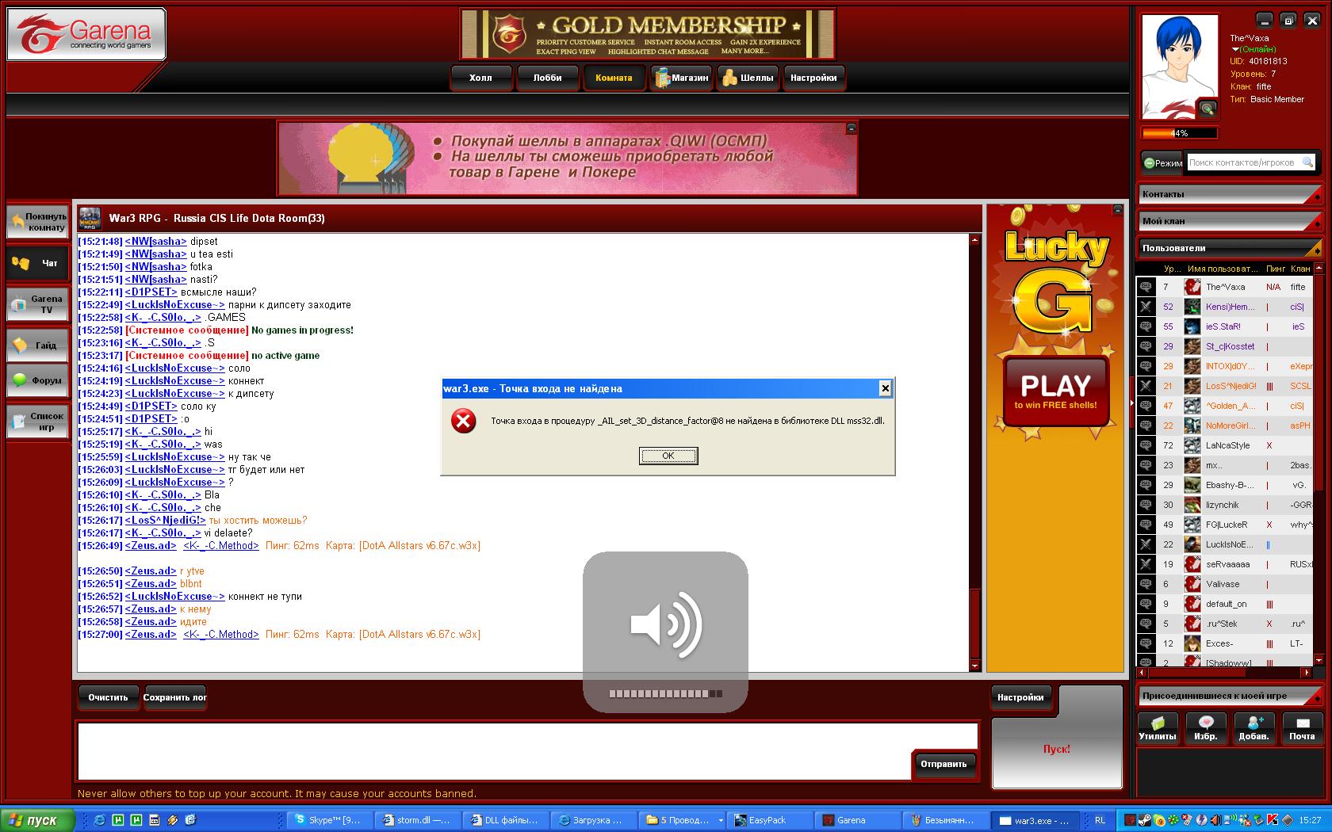Expand Присоединившиеся к моей игре section
1332x832 pixels.
[x=1230, y=696]
